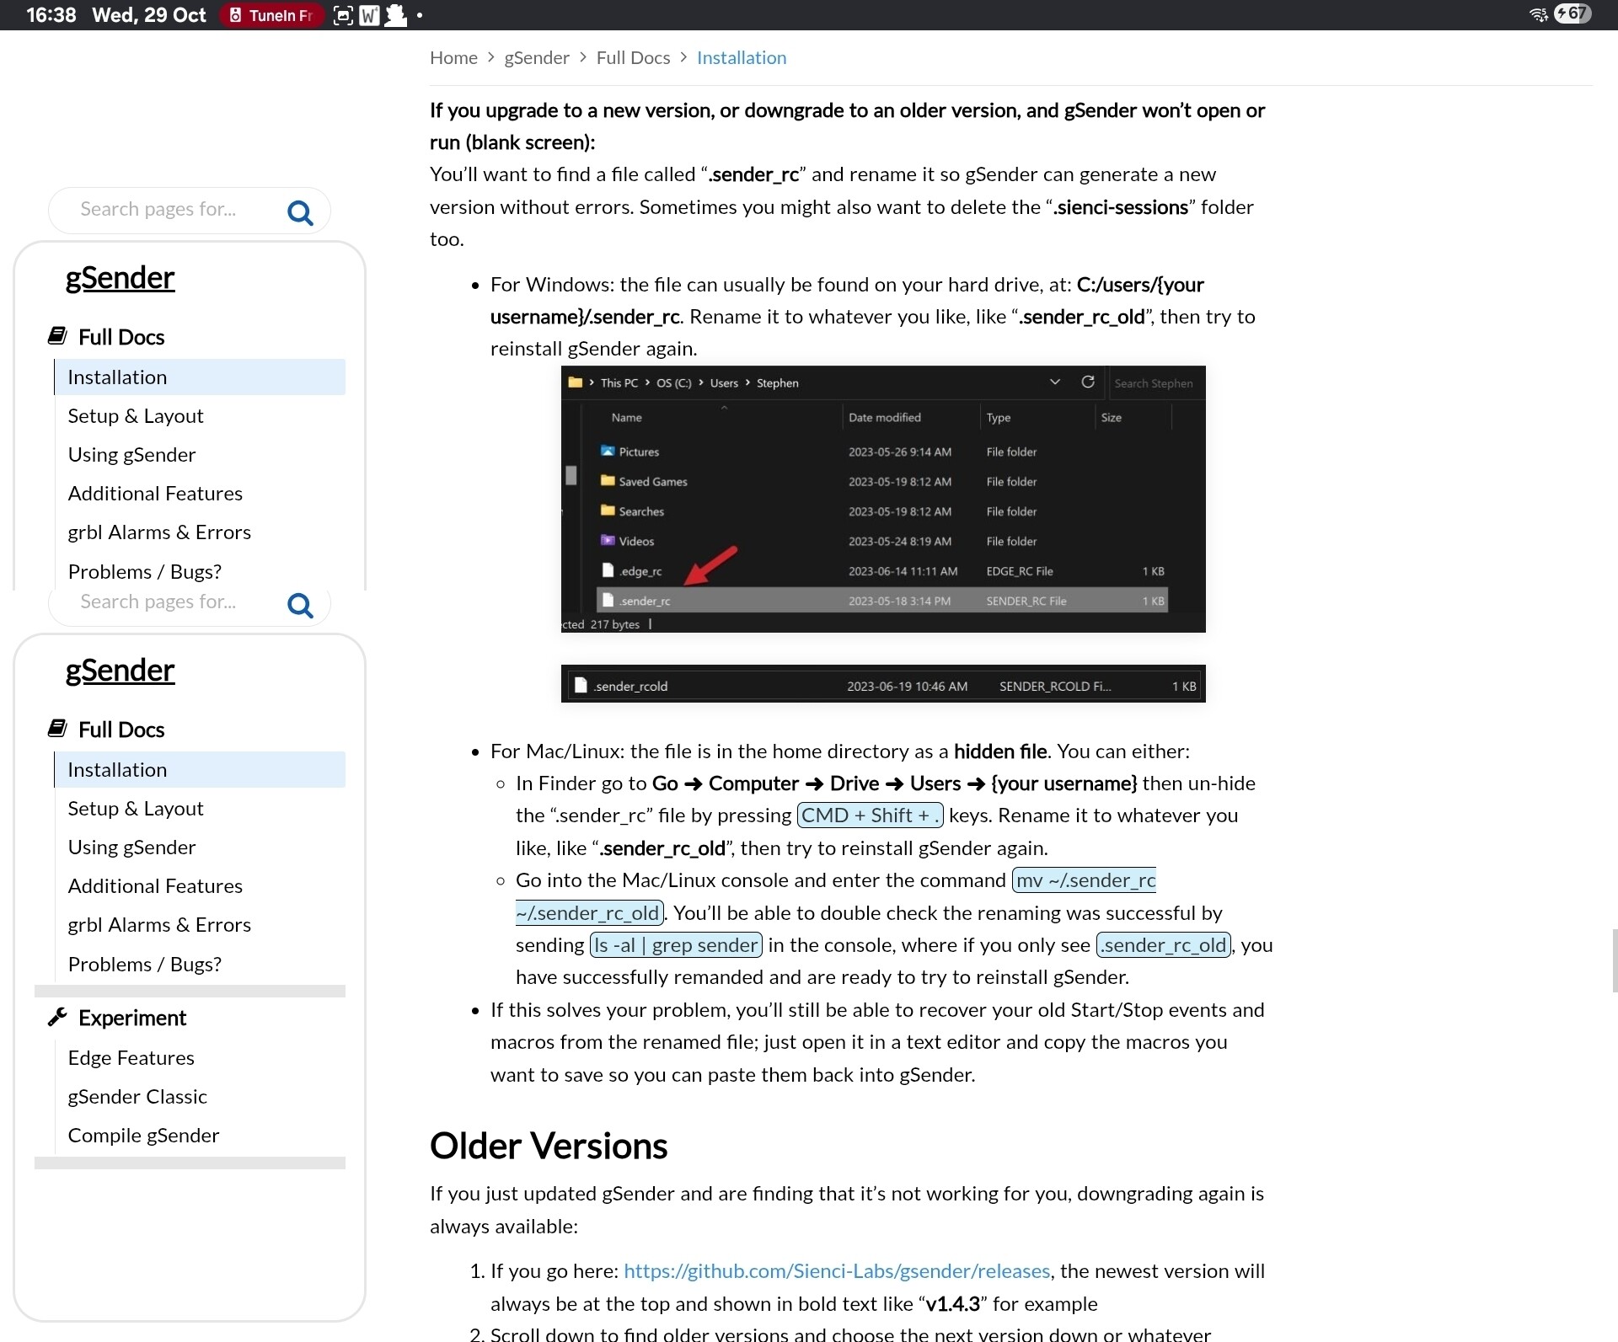
Task: Click the page scrollbar on the right edge
Action: [1613, 960]
